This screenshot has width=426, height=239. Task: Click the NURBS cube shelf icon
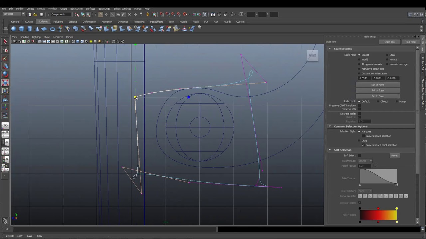pos(22,29)
